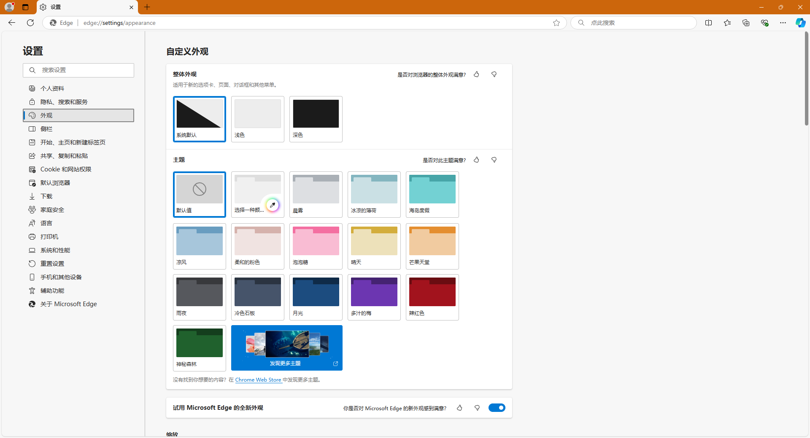Thumbs up the theme section
This screenshot has width=810, height=438.
[x=476, y=160]
